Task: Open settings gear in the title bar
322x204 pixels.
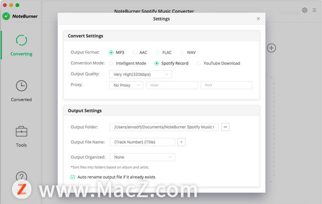Action: coord(304,10)
